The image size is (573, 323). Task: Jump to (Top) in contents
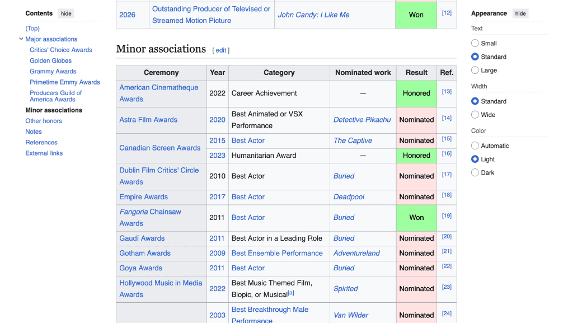[32, 28]
